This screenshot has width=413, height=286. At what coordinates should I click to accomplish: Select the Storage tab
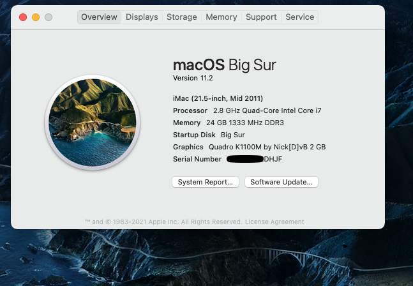coord(182,17)
